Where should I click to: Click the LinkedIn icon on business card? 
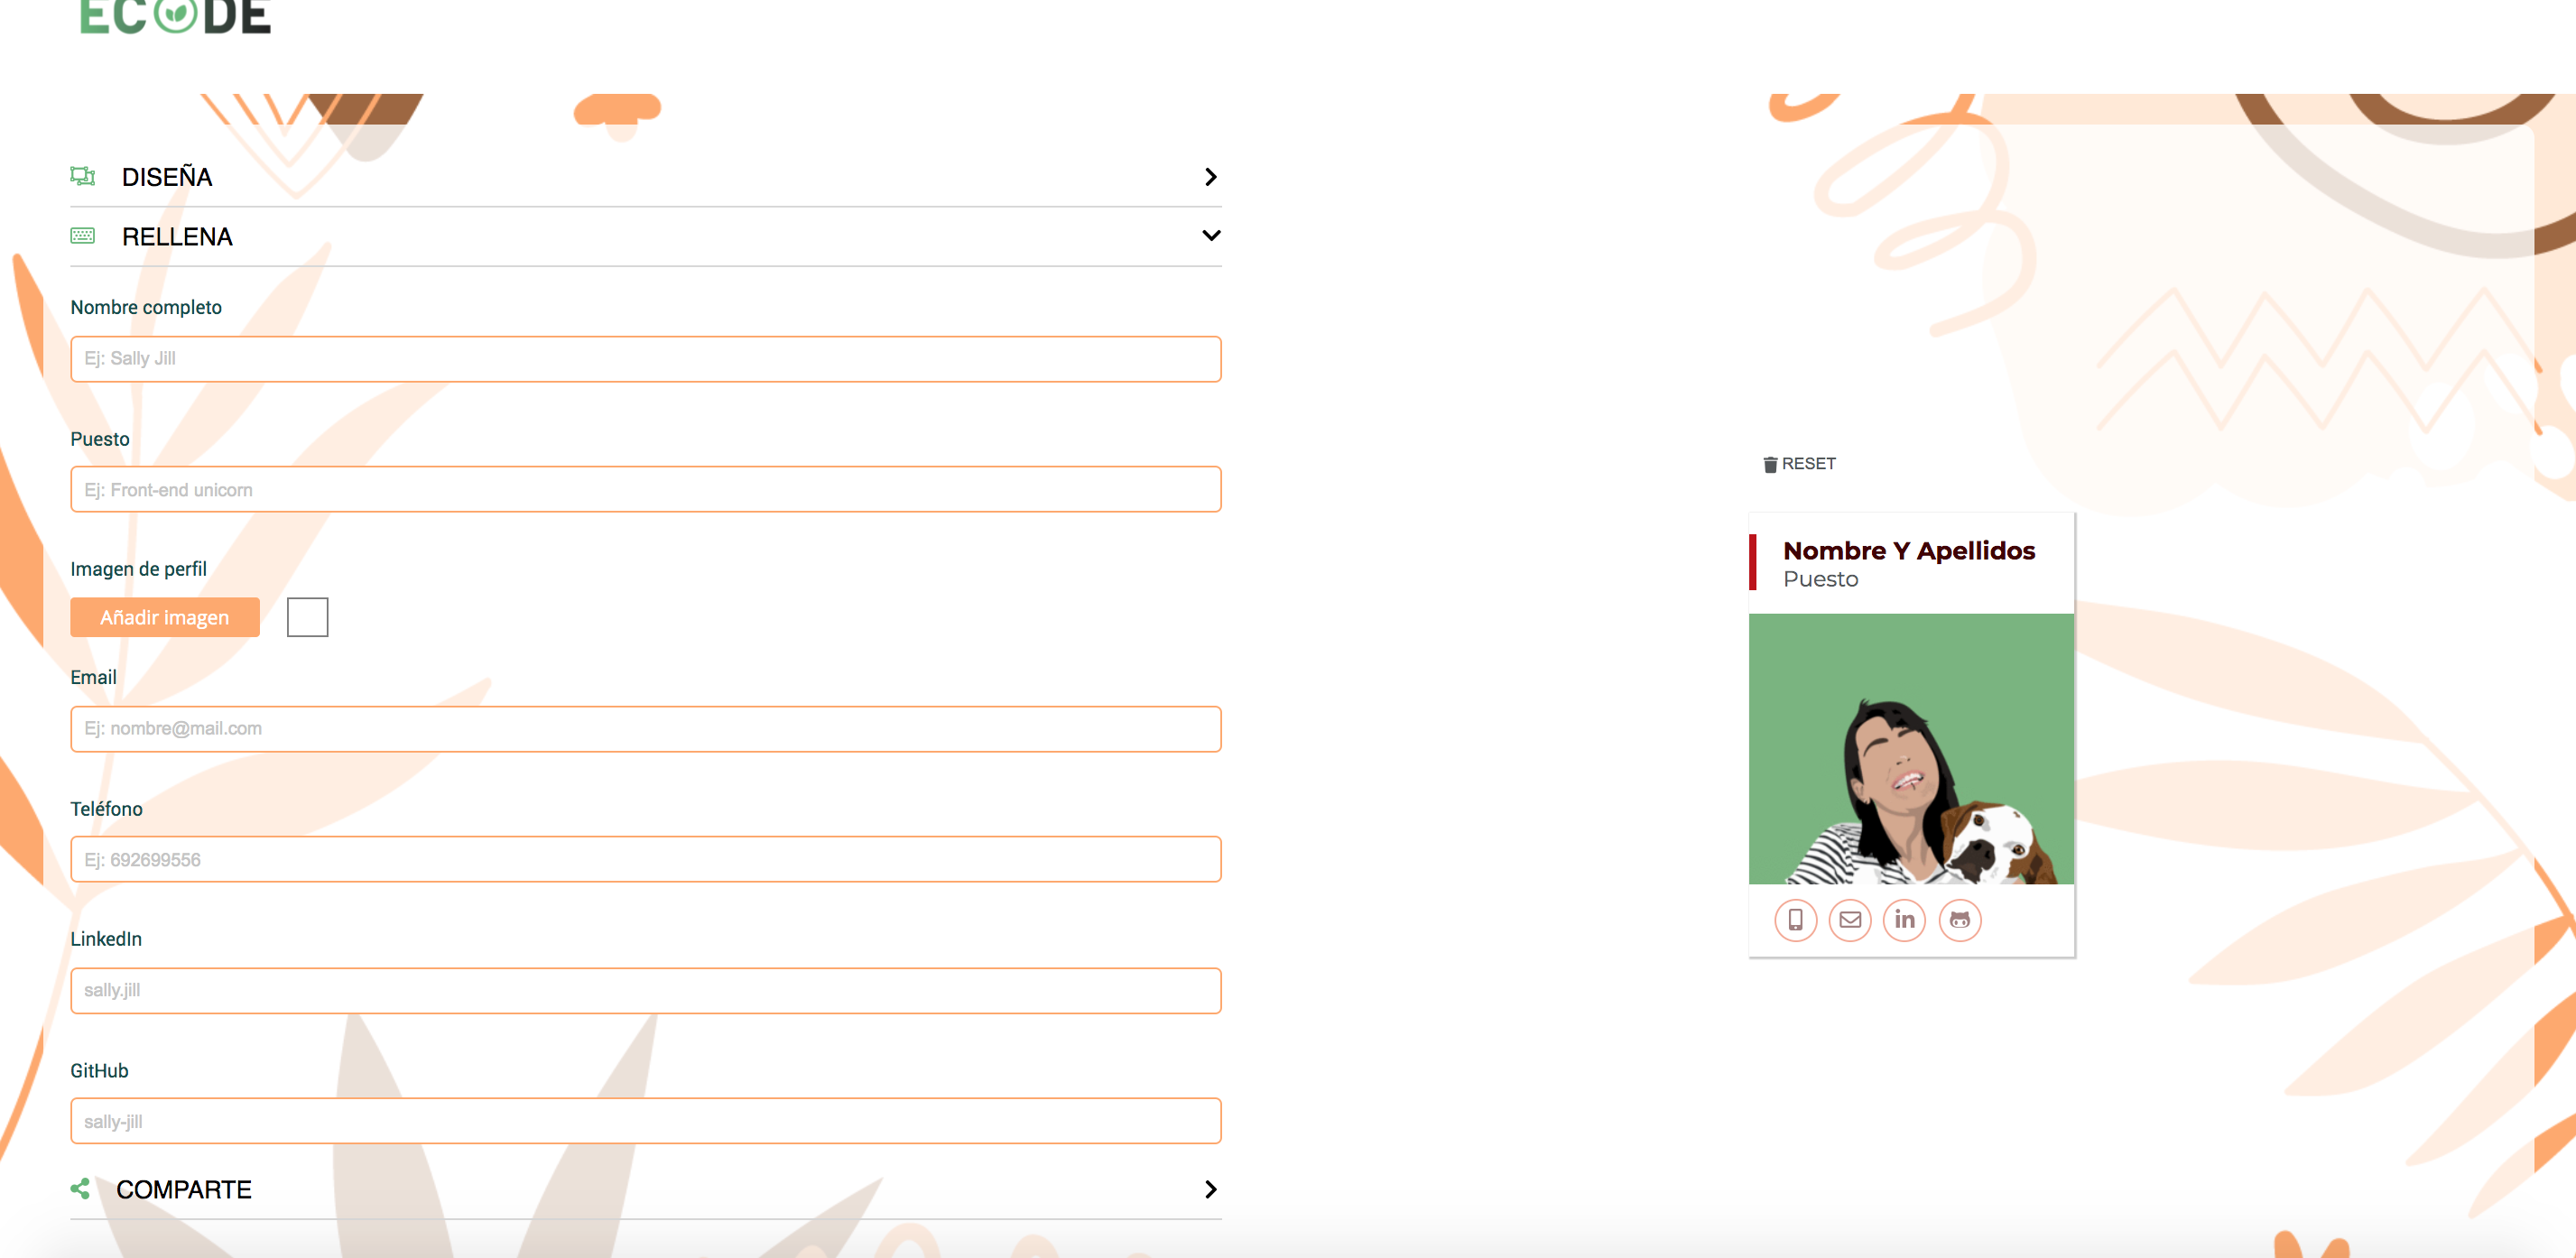click(x=1904, y=918)
